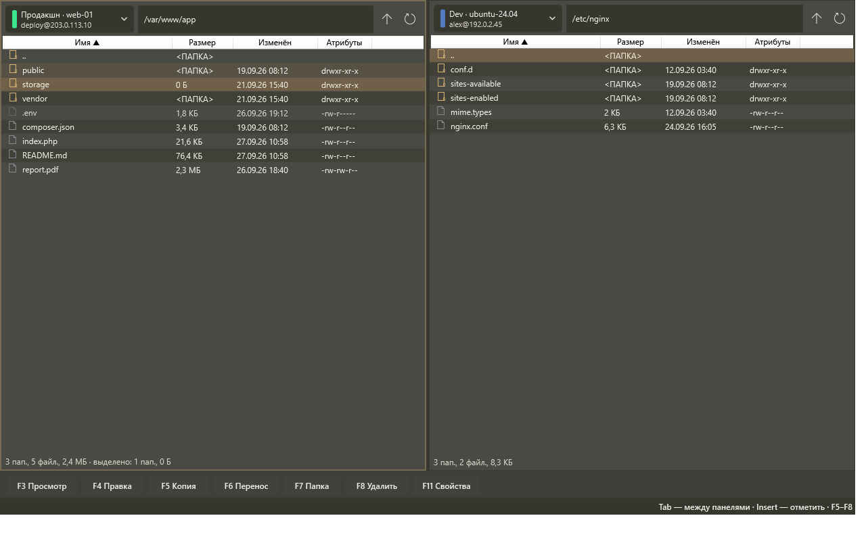Select the storage folder name
This screenshot has height=541, width=866.
pos(36,85)
